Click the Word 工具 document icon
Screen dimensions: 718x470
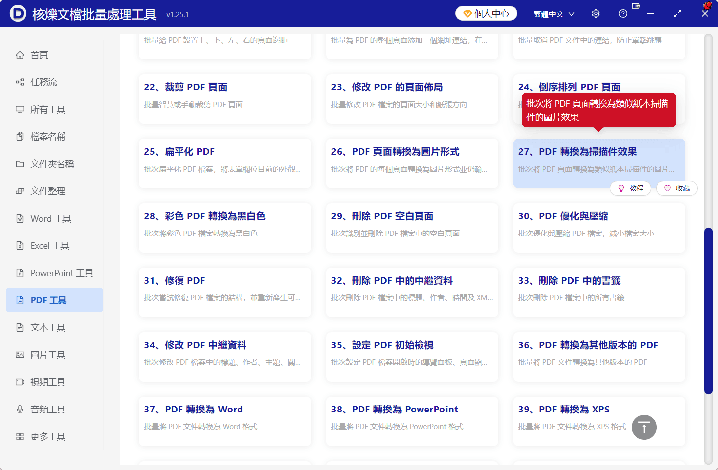tap(20, 219)
